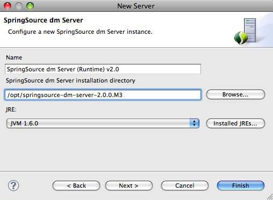Screen dimensions: 273x200
Task: Click the JRE: label
Action: coord(11,109)
